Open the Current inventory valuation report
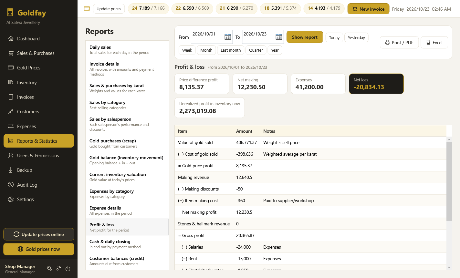Image resolution: width=460 pixels, height=278 pixels. pyautogui.click(x=127, y=177)
